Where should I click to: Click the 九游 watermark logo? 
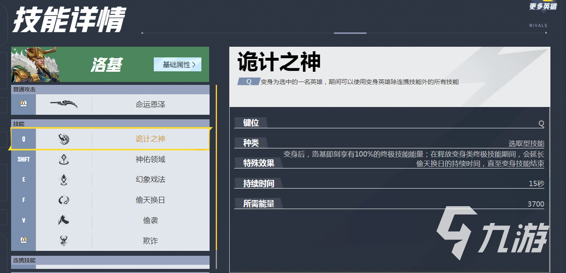(x=492, y=236)
